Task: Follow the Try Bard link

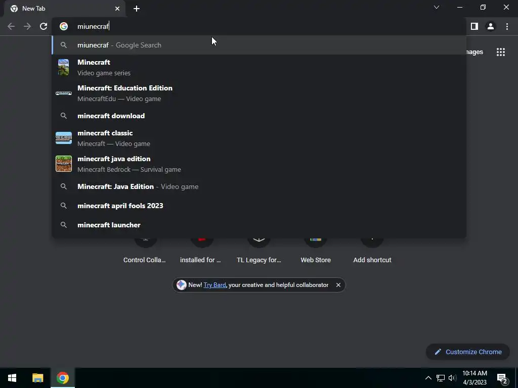Action: coord(214,285)
